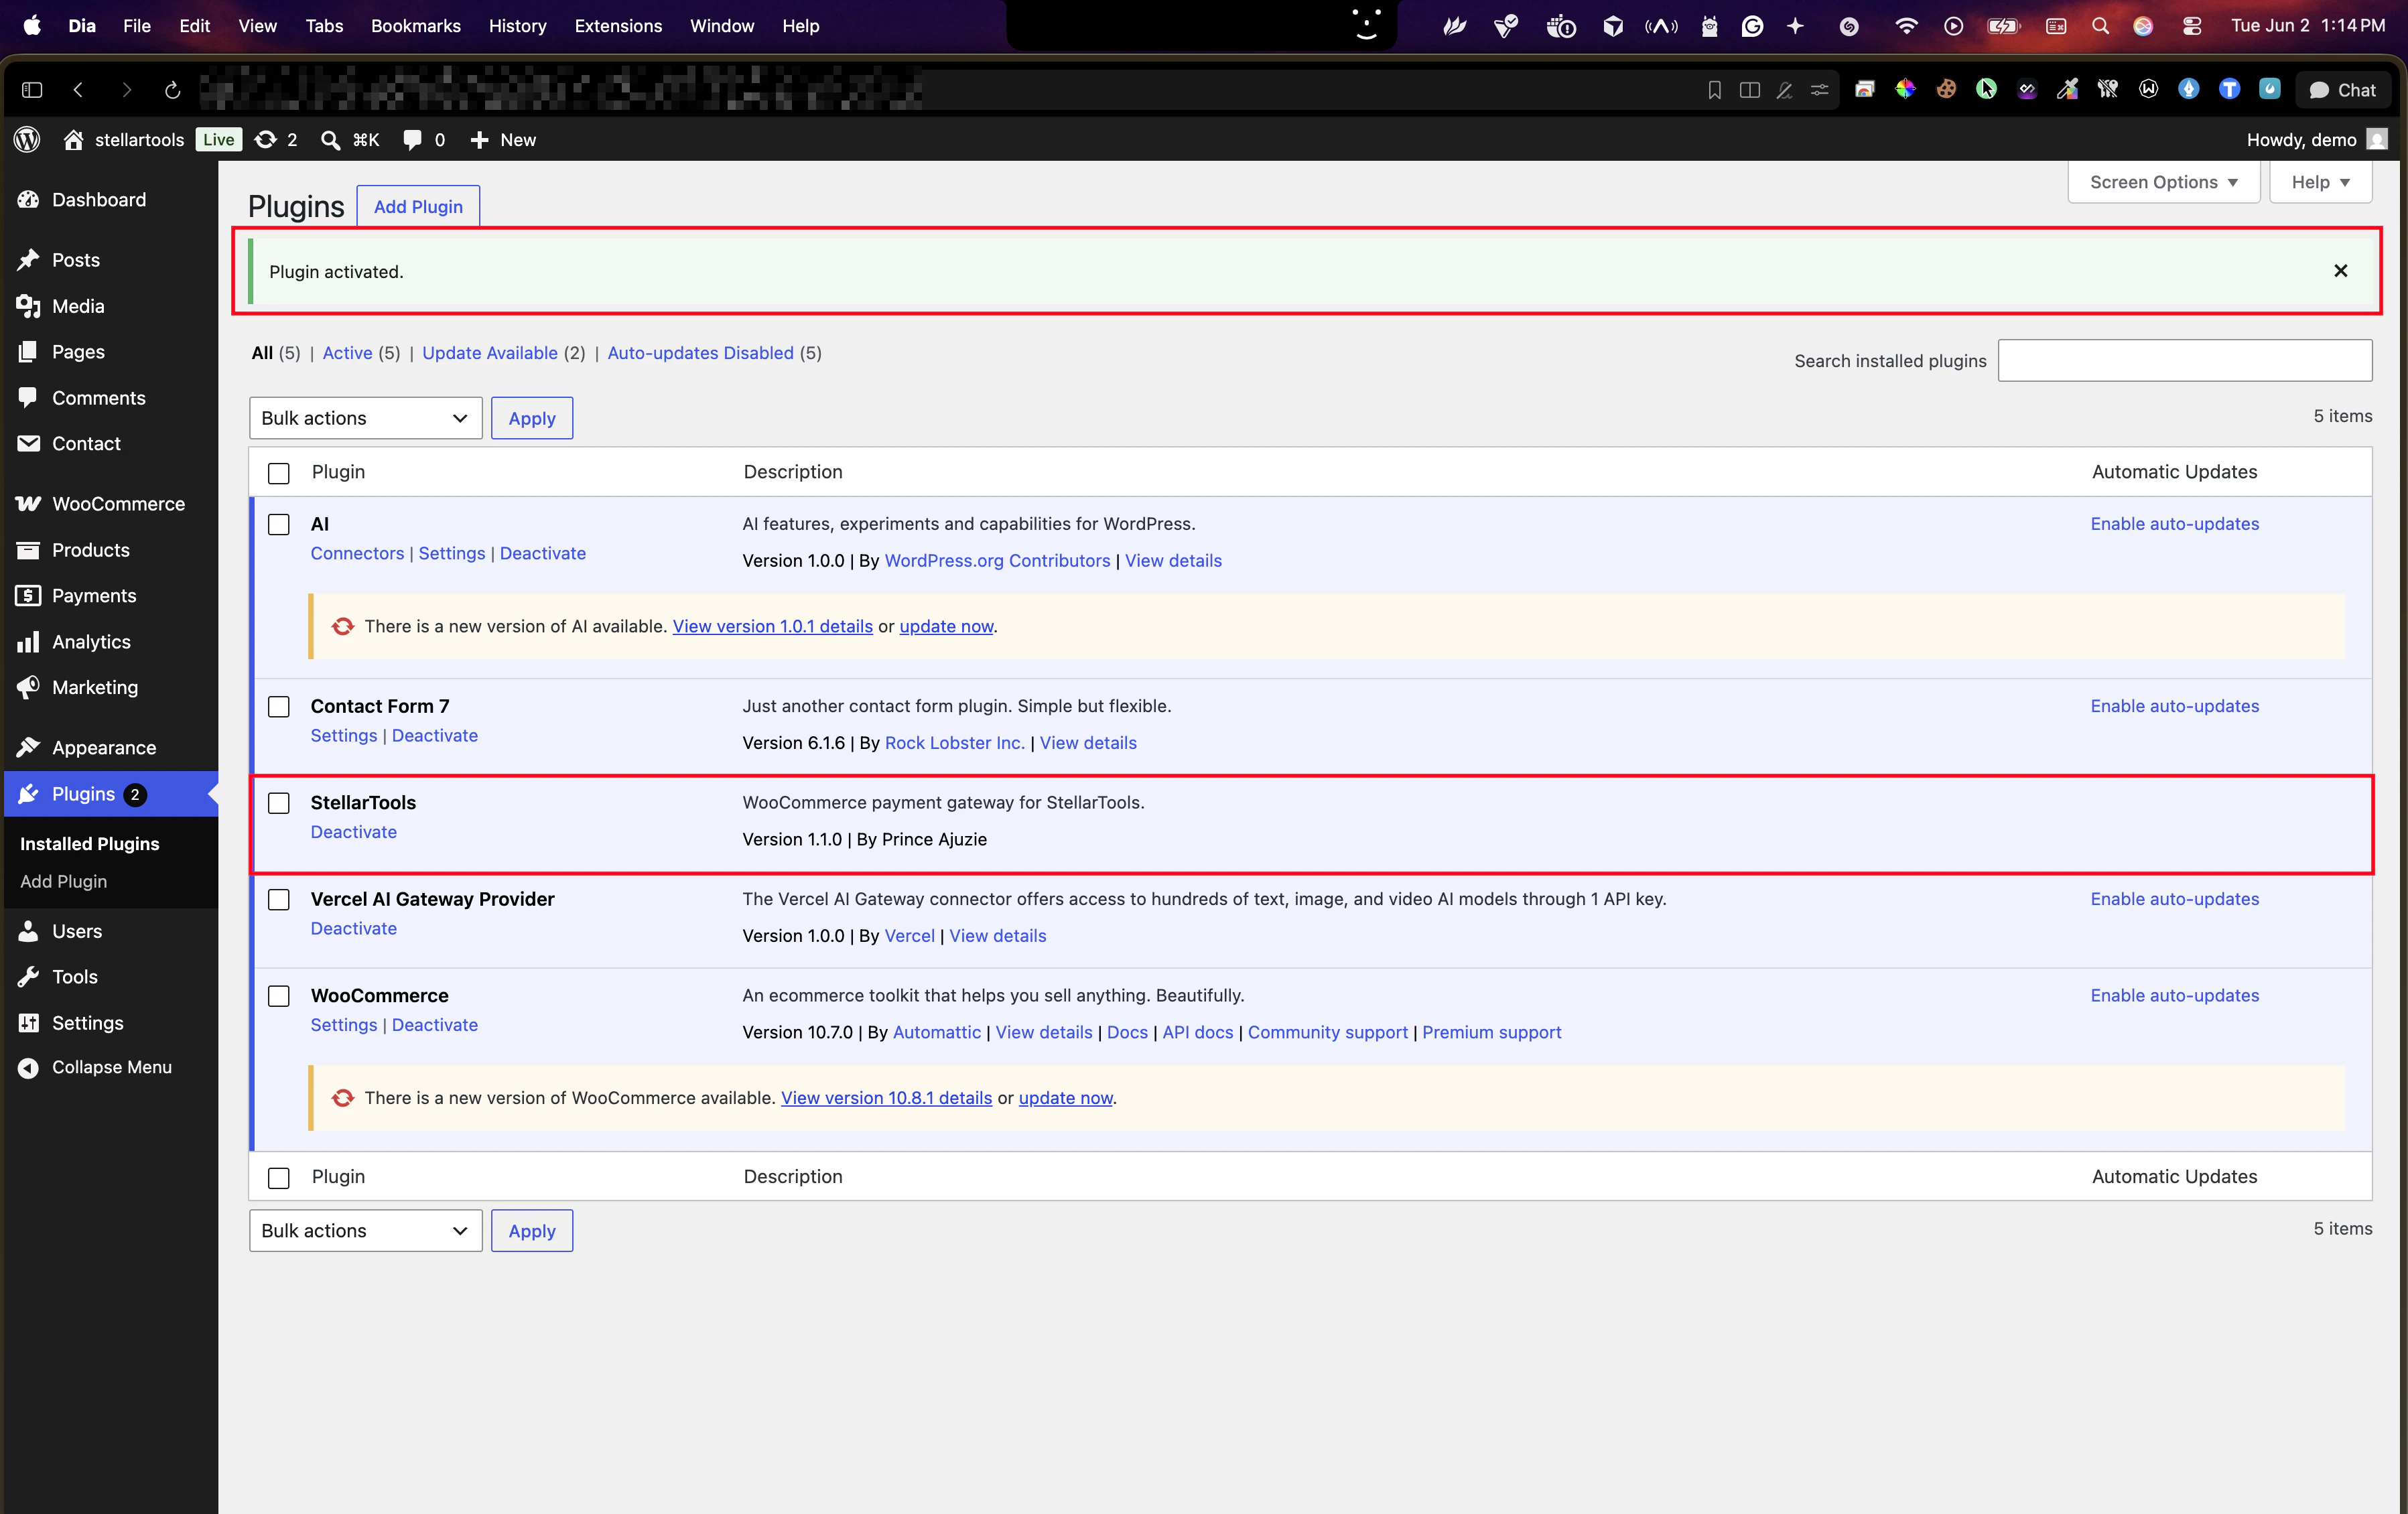This screenshot has height=1514, width=2408.
Task: Check the Contact Form 7 checkbox
Action: 279,707
